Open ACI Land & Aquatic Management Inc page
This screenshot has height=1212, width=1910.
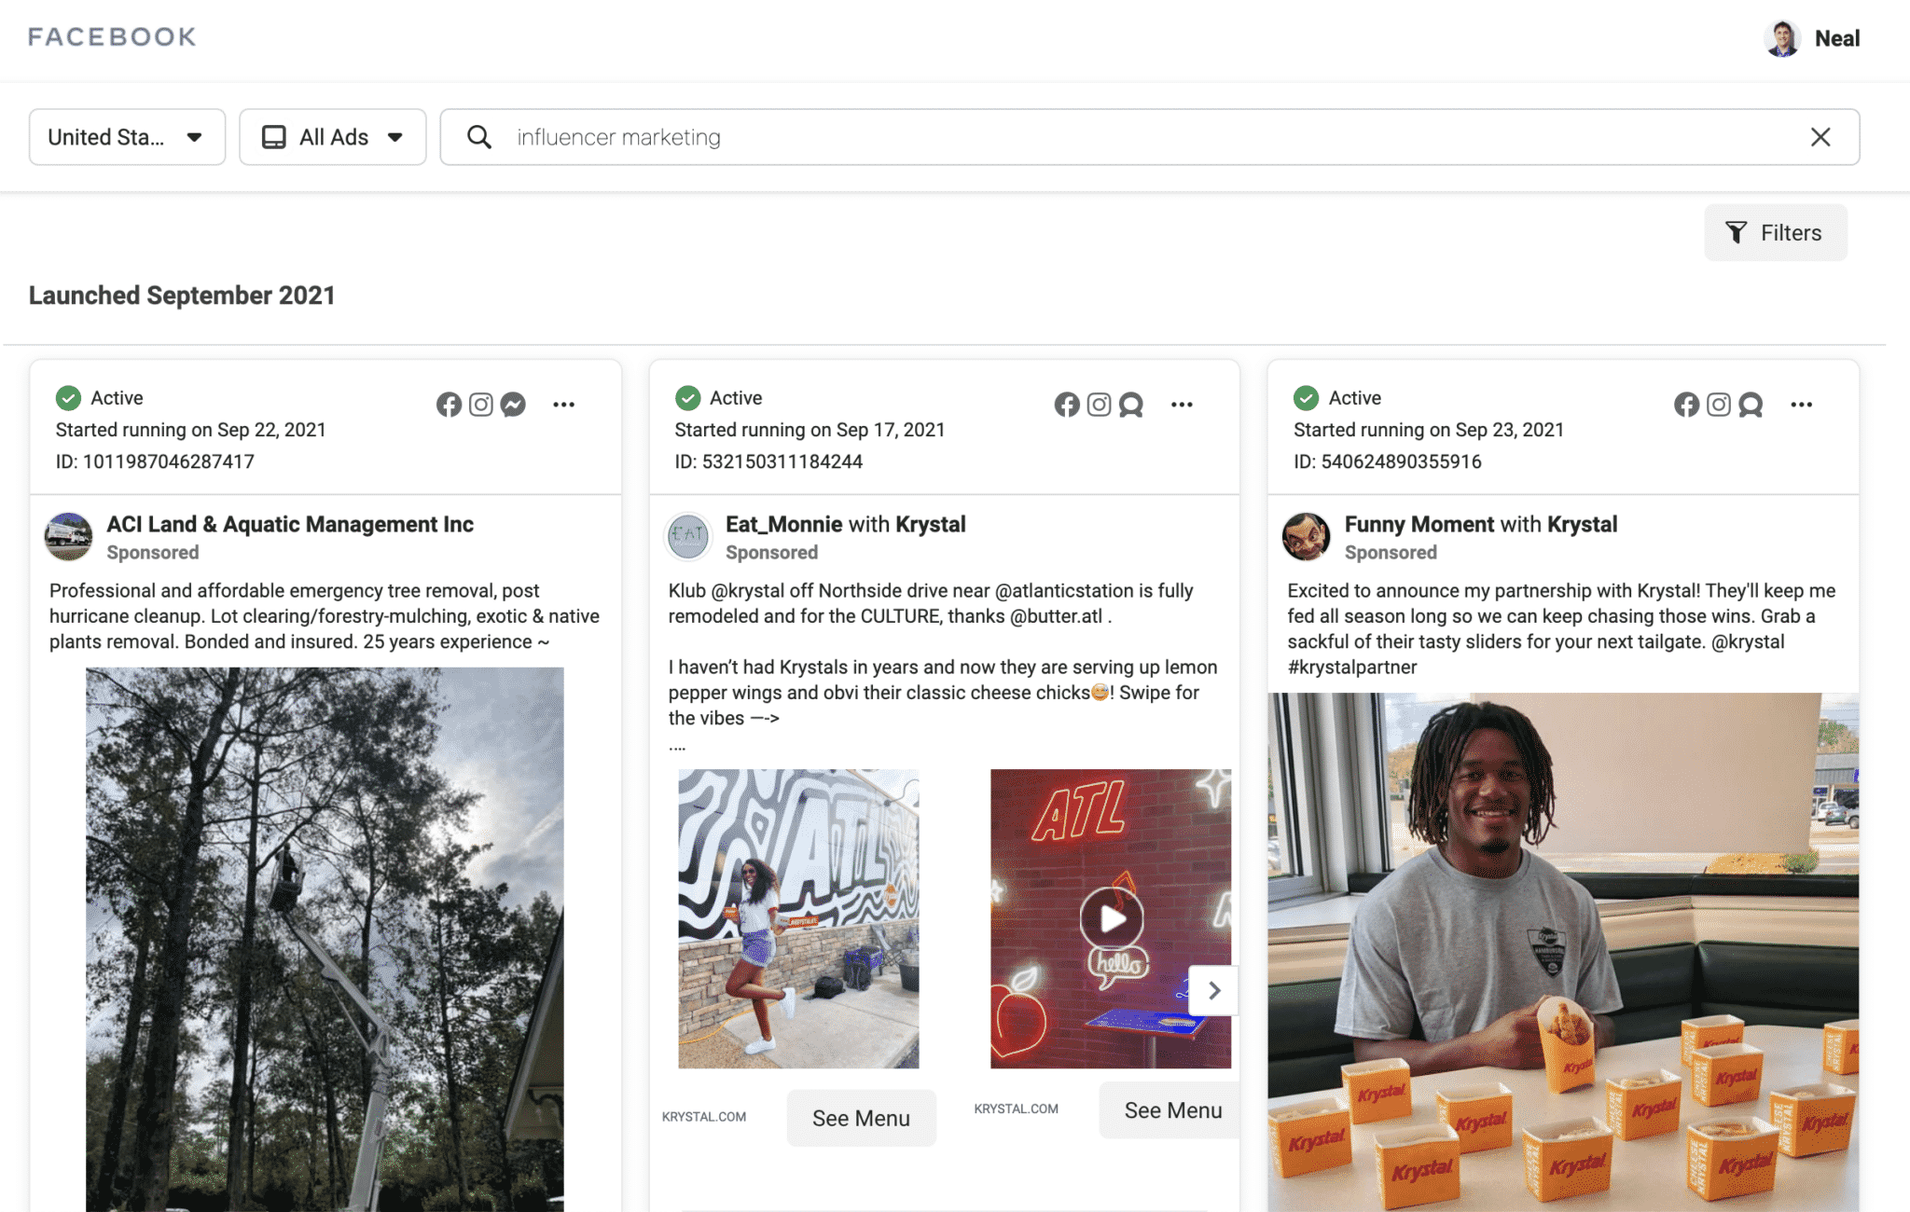point(290,524)
